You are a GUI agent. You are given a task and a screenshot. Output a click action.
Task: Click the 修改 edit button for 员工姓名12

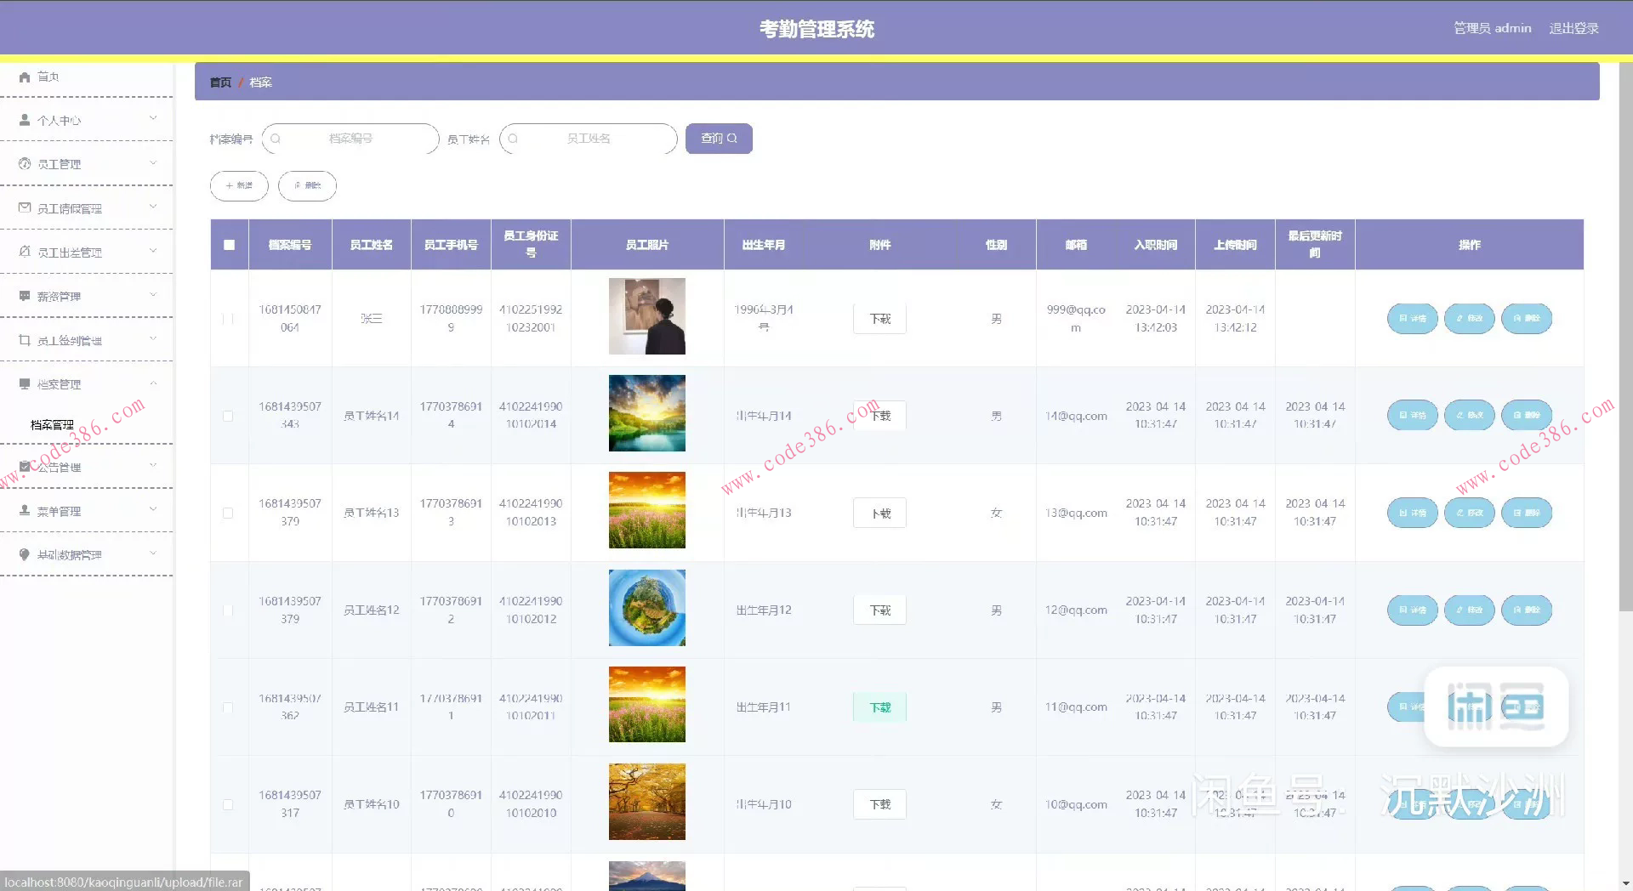1469,610
